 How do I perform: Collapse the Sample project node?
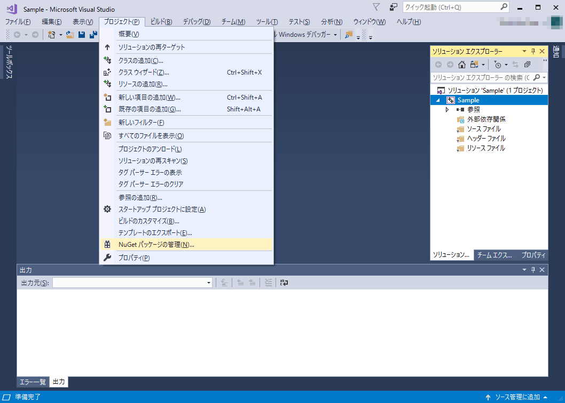[x=438, y=100]
